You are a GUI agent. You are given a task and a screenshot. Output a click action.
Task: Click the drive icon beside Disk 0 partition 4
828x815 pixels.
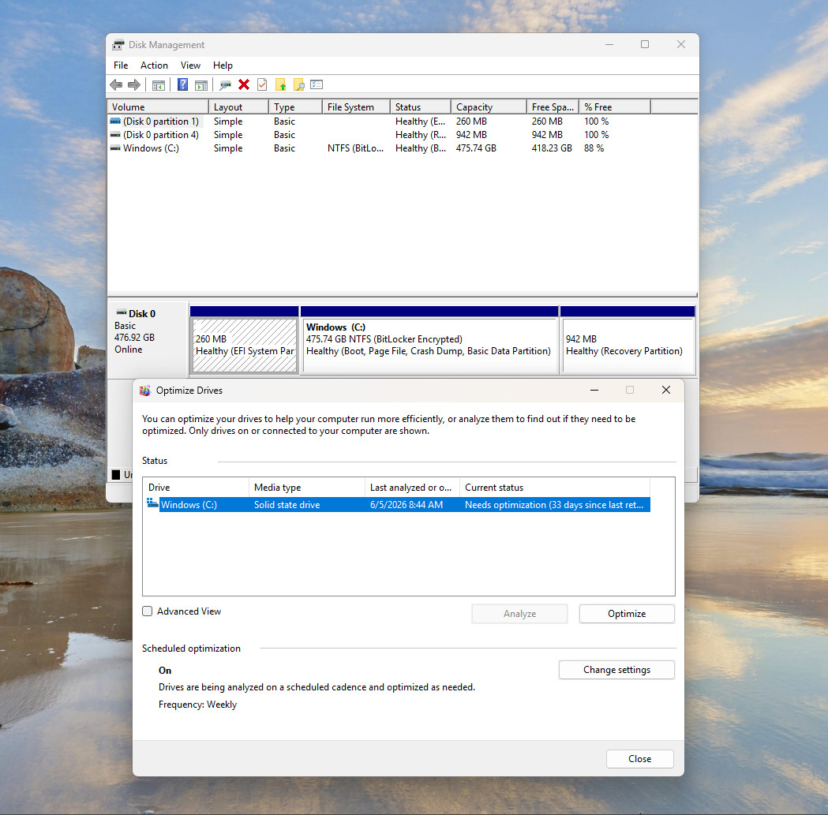pyautogui.click(x=115, y=135)
